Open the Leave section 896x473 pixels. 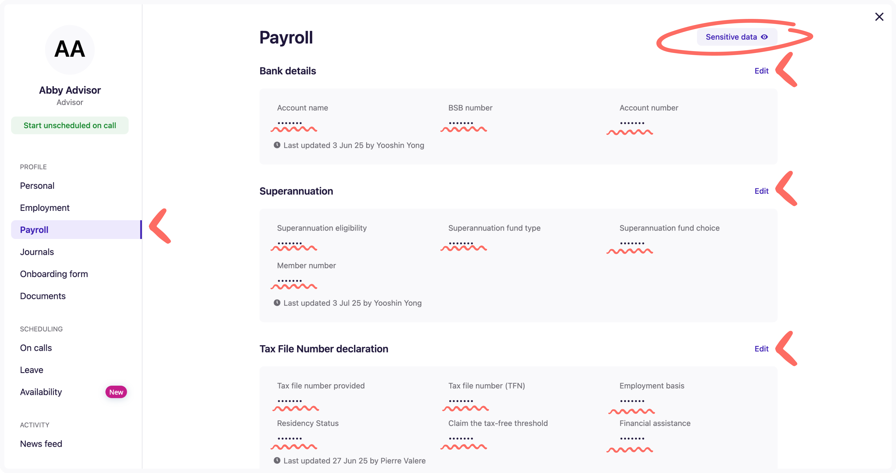click(32, 370)
